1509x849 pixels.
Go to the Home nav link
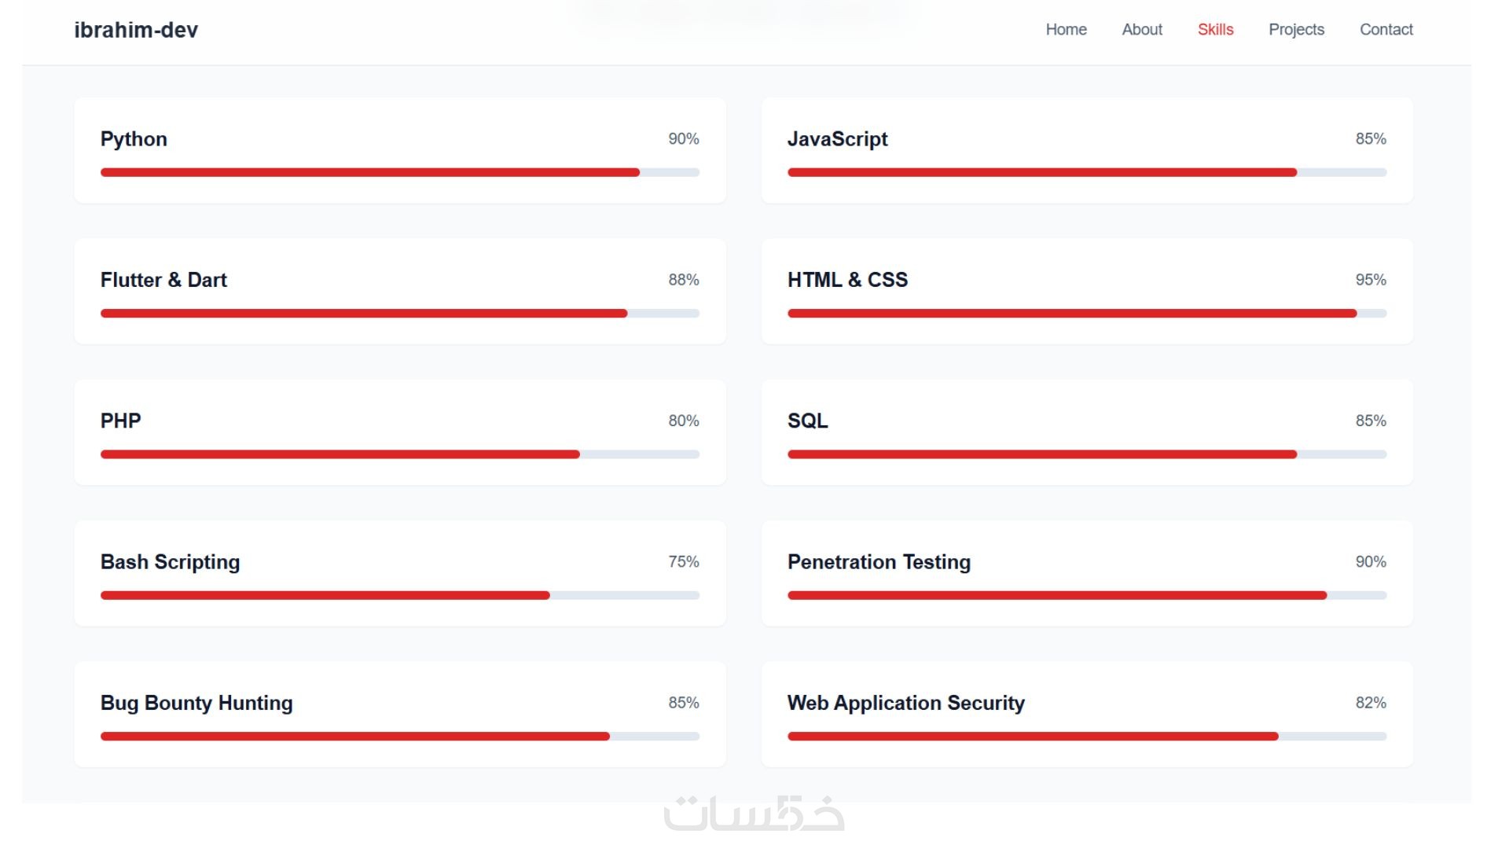pos(1066,30)
